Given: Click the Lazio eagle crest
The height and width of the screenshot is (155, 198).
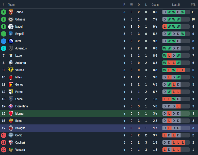Looking at the screenshot, I should click(11, 56).
